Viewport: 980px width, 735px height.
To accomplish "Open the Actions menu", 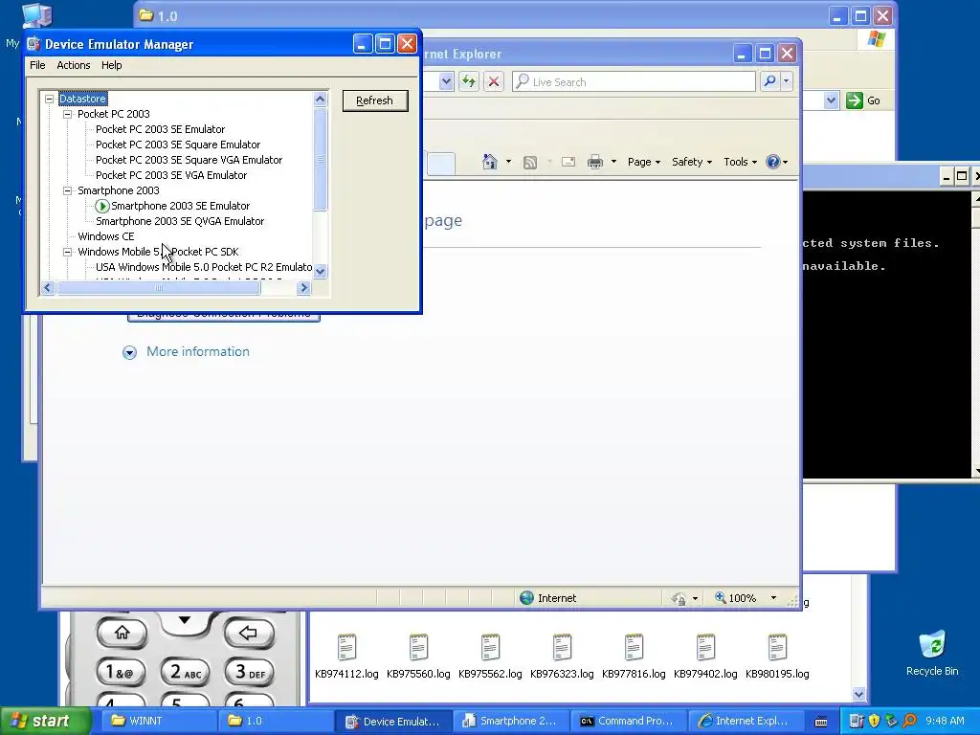I will click(73, 65).
